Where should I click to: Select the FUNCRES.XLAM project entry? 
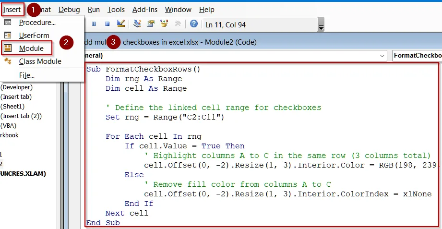(x=23, y=174)
